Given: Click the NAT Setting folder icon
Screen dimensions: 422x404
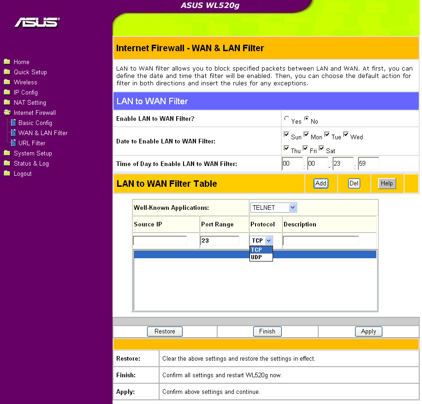Looking at the screenshot, I should click(x=7, y=102).
